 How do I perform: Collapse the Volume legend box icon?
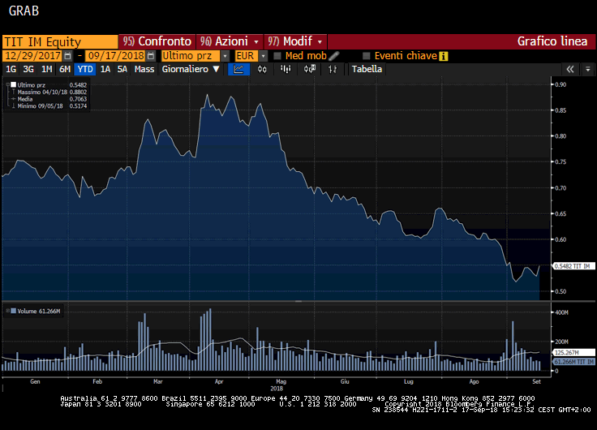7,311
